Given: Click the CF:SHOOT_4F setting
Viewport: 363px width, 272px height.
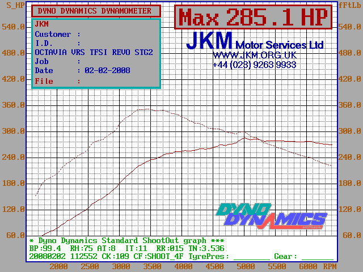Looking at the screenshot, I should [x=158, y=257].
